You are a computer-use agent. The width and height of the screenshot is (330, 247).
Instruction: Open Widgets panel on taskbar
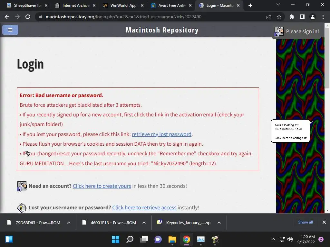(9, 239)
